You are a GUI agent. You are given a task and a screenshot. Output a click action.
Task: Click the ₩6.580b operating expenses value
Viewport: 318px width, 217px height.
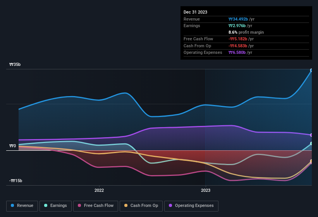pyautogui.click(x=237, y=53)
